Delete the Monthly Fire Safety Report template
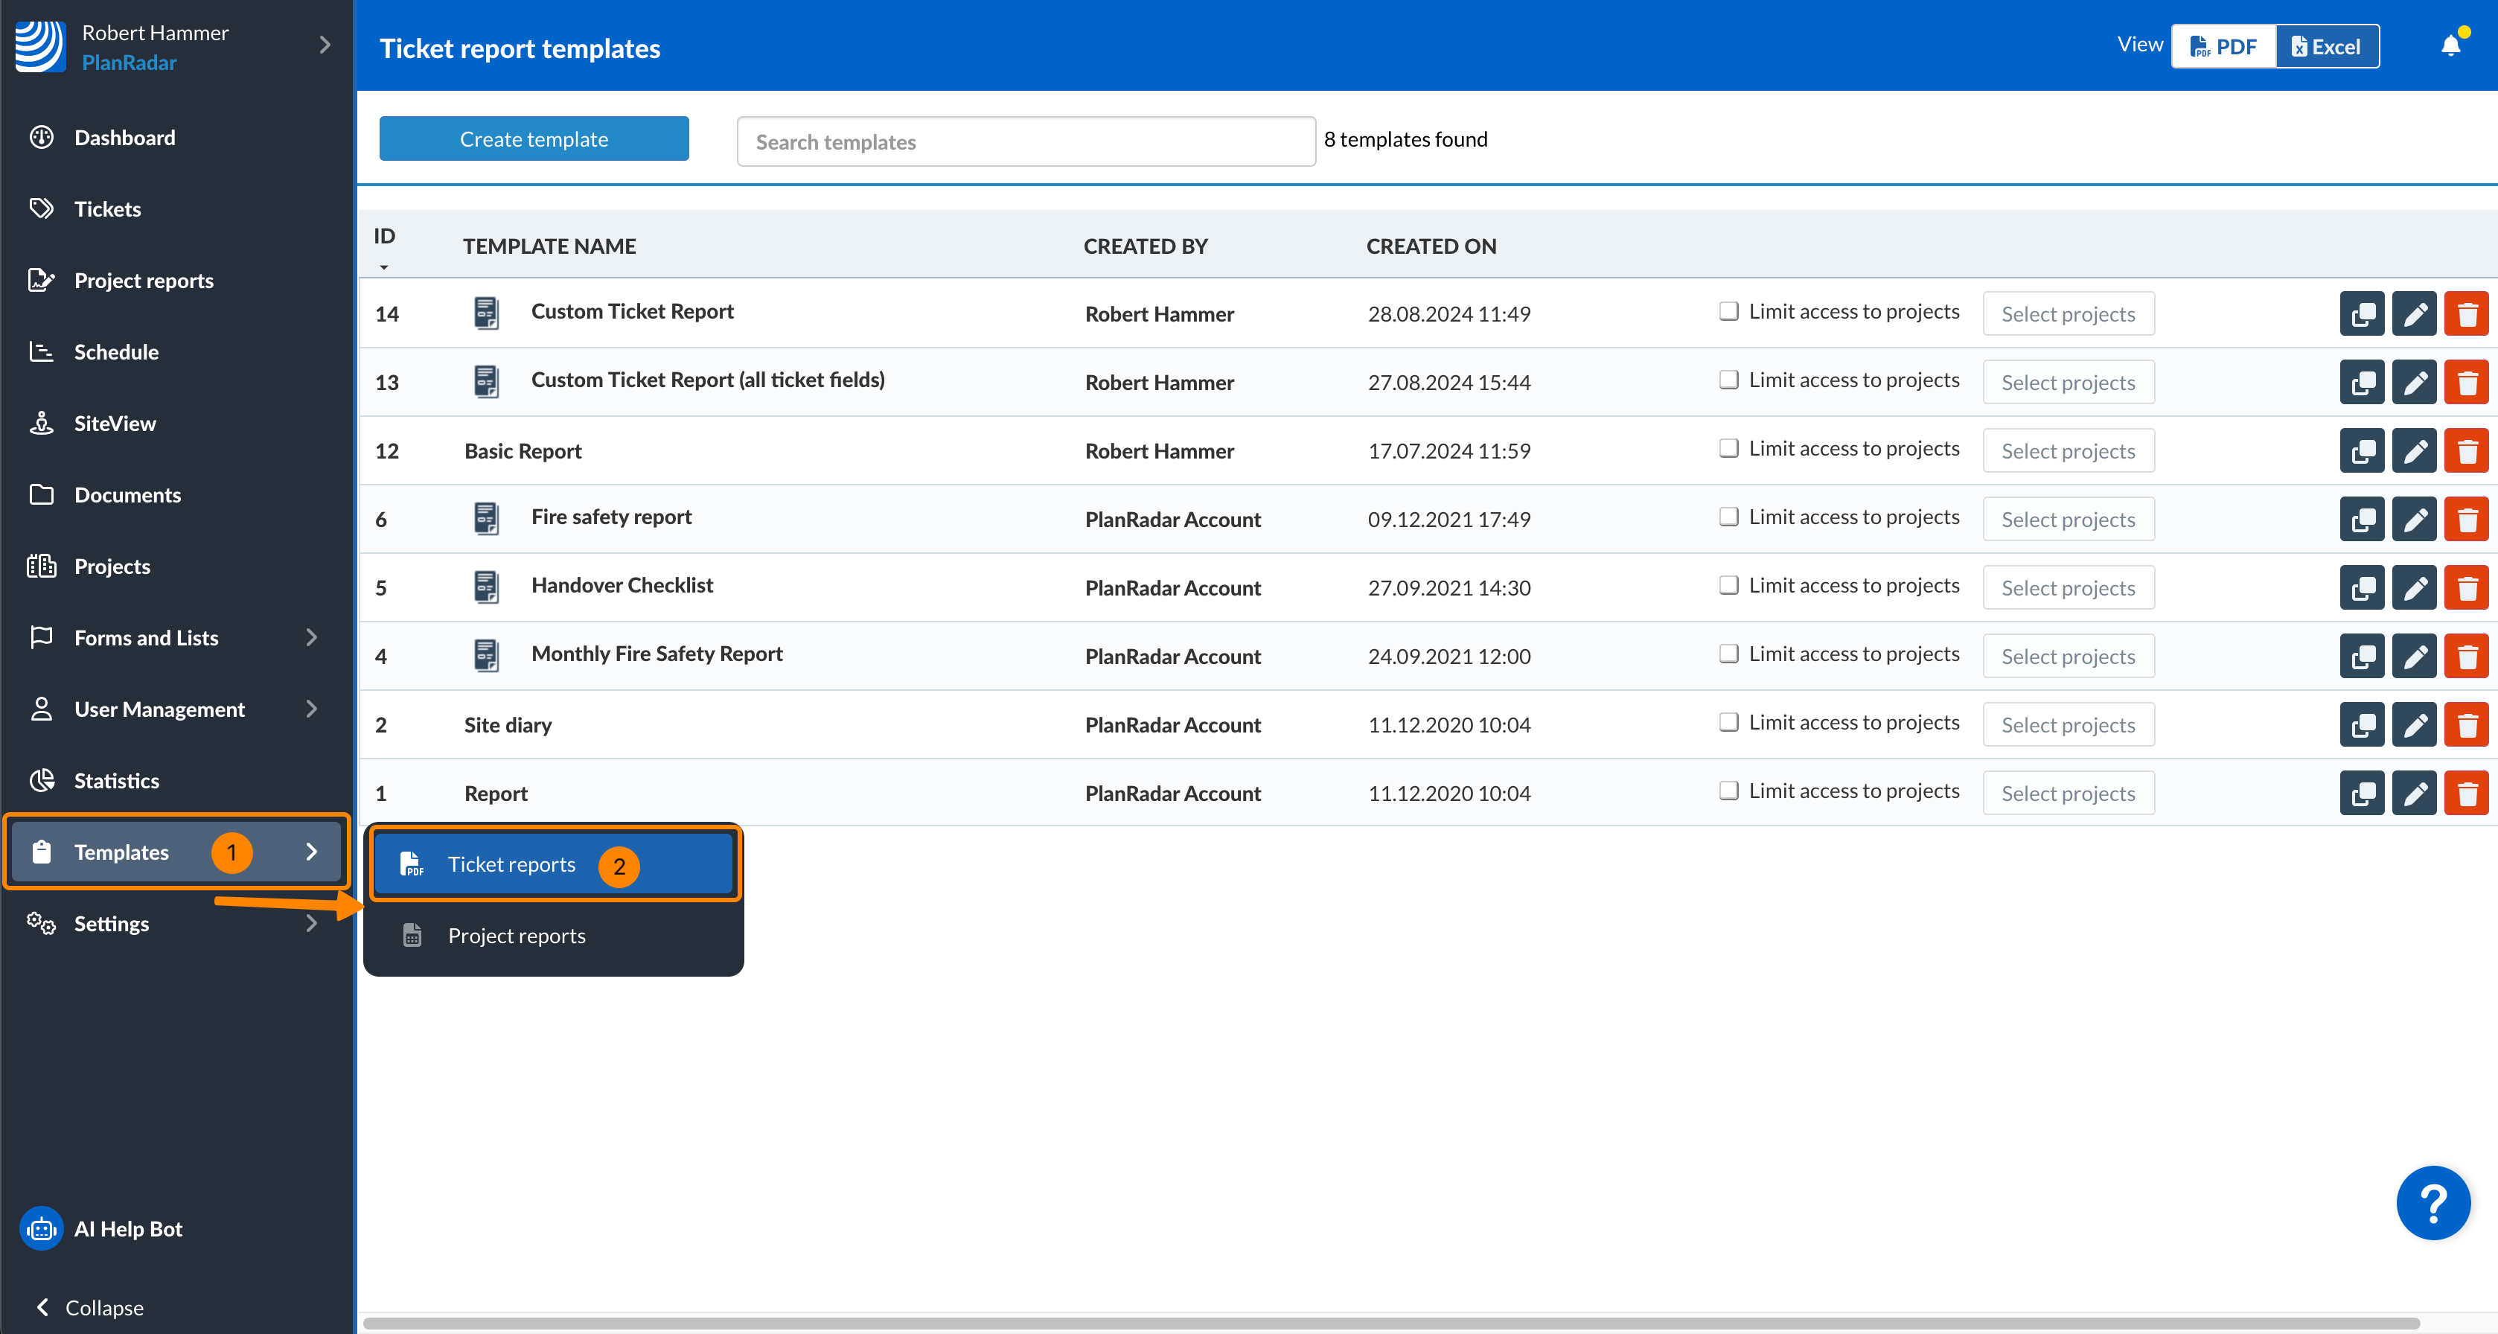This screenshot has width=2498, height=1334. (x=2466, y=657)
